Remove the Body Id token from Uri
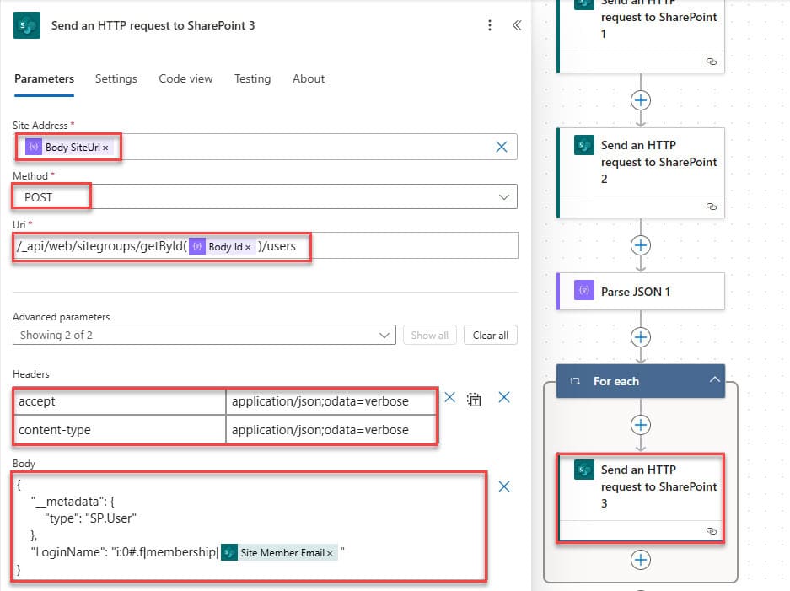 [248, 247]
